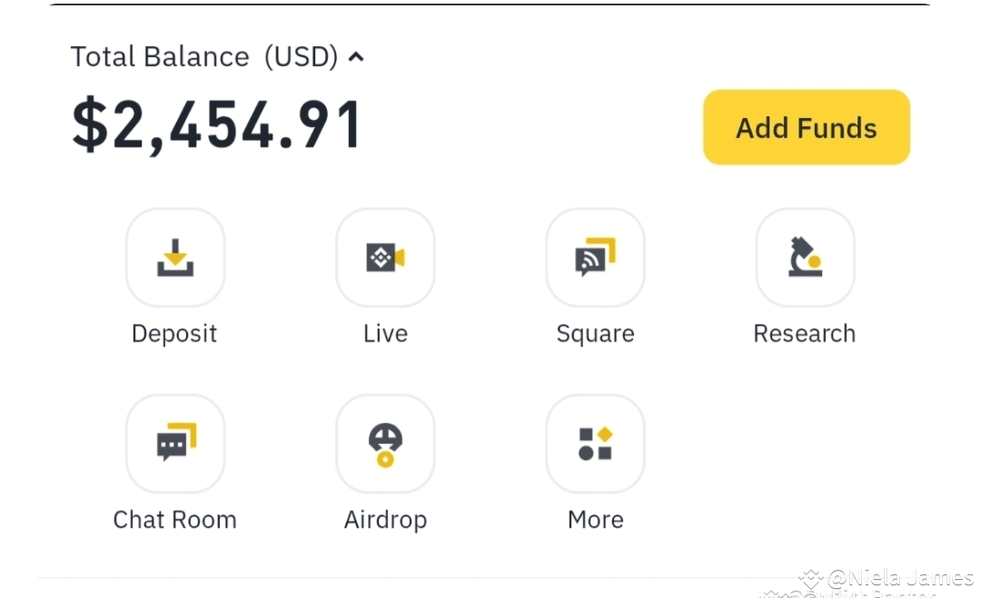Show more services via the More icon
981x598 pixels.
(596, 444)
